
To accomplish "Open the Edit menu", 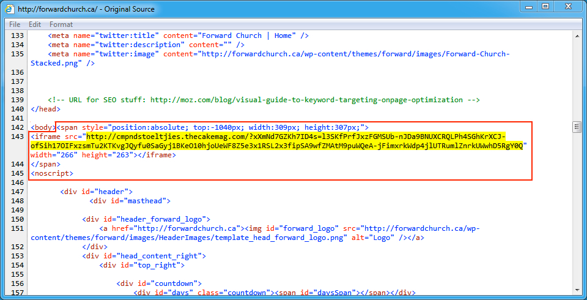I will pos(35,24).
